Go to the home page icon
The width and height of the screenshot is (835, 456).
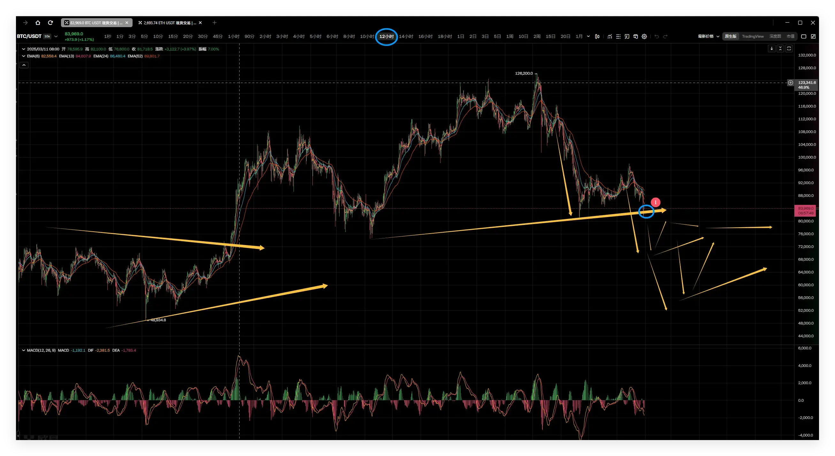click(x=38, y=23)
